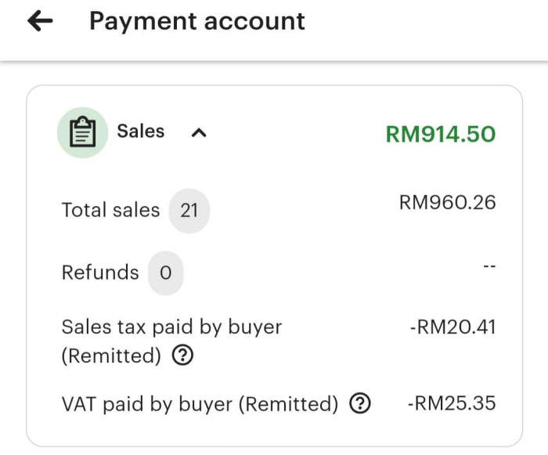Screen dimensions: 548x455
Task: Click the word Remitted in the VAT row
Action: tap(288, 404)
